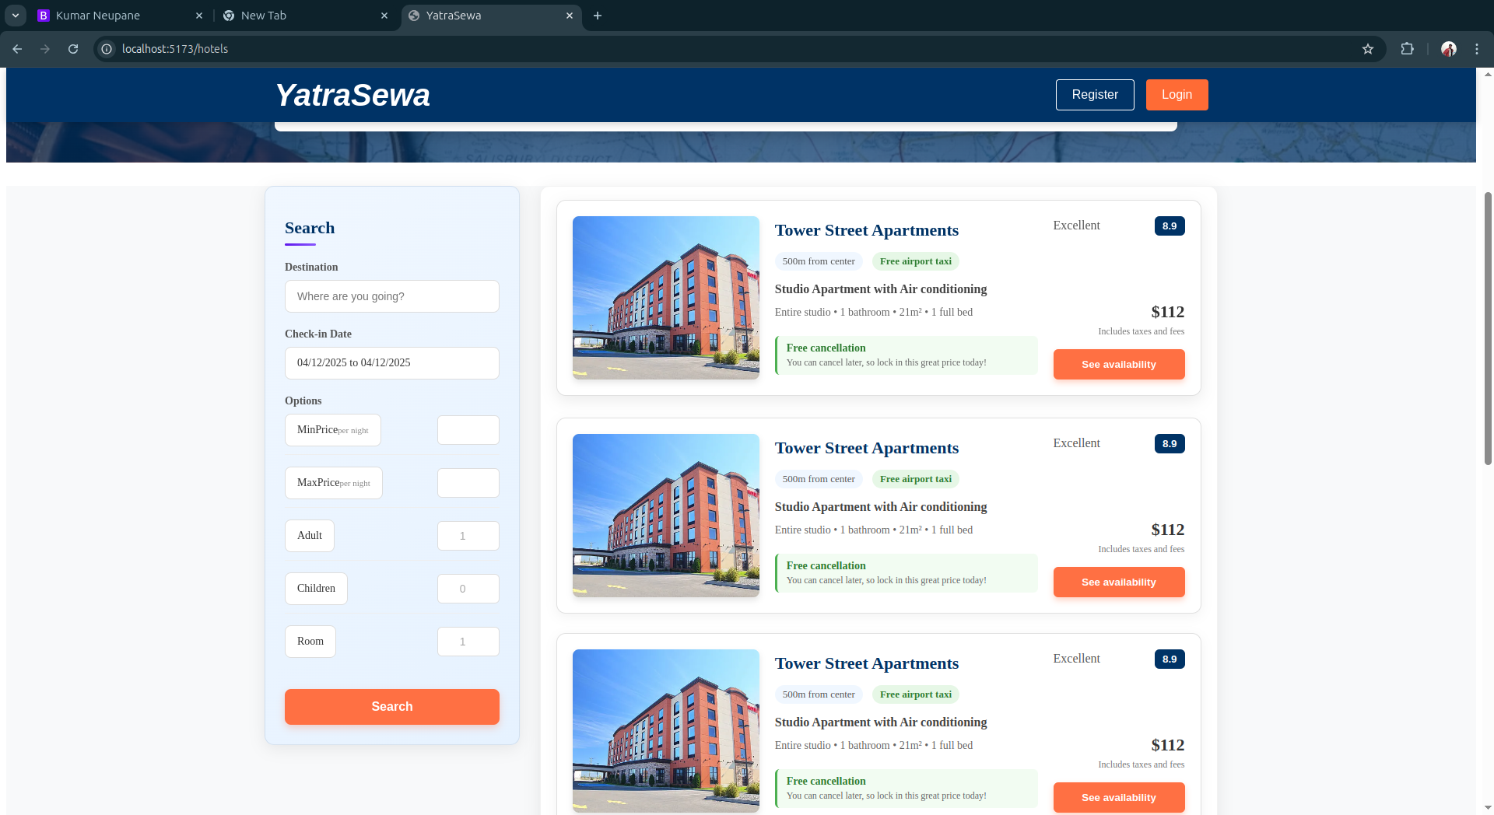This screenshot has width=1494, height=815.
Task: Click the second Tower Street Apartments photo
Action: [x=665, y=516]
